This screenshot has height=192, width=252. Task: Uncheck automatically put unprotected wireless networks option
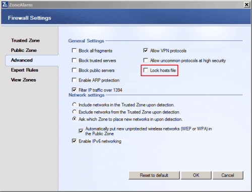click(81, 131)
